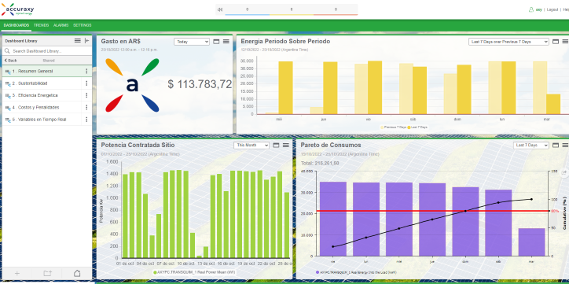The height and width of the screenshot is (284, 569).
Task: Open hamburger menu of Dashboard Library panel
Action: tap(77, 41)
